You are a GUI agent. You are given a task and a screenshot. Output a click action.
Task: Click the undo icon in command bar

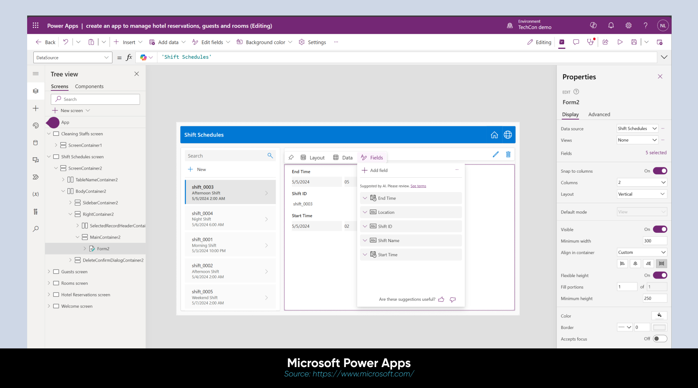coord(66,42)
